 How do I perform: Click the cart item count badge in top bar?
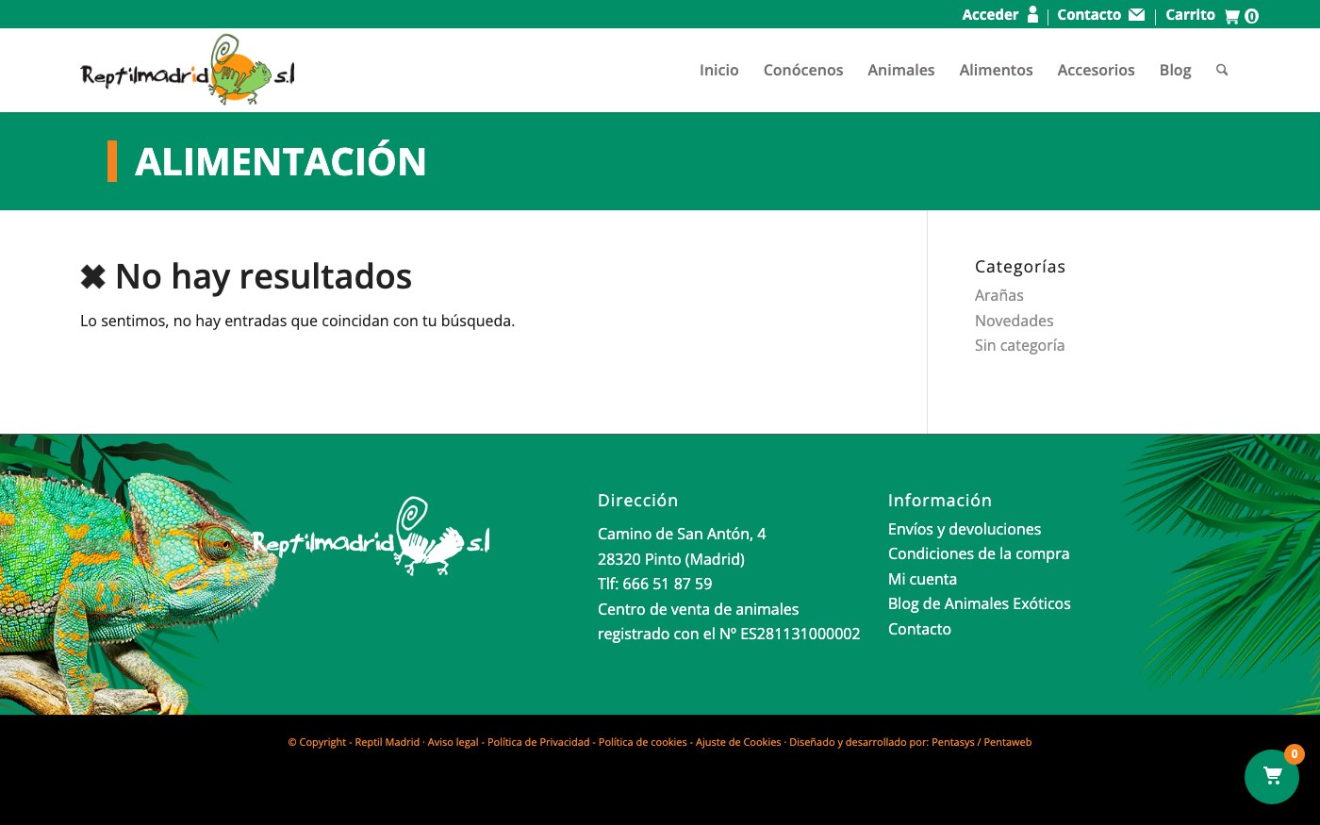tap(1251, 16)
